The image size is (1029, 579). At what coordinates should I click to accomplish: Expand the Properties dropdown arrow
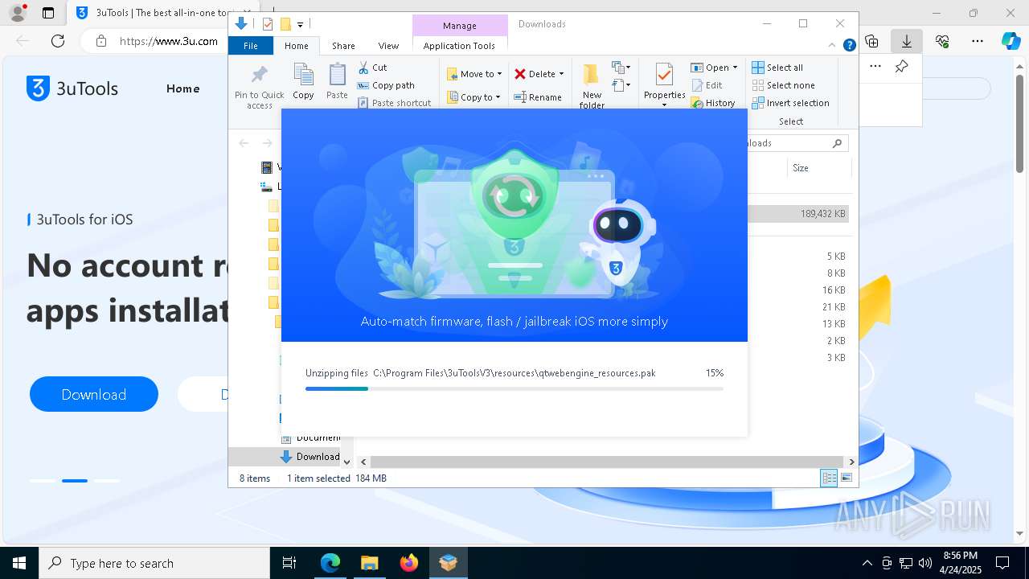pos(664,105)
